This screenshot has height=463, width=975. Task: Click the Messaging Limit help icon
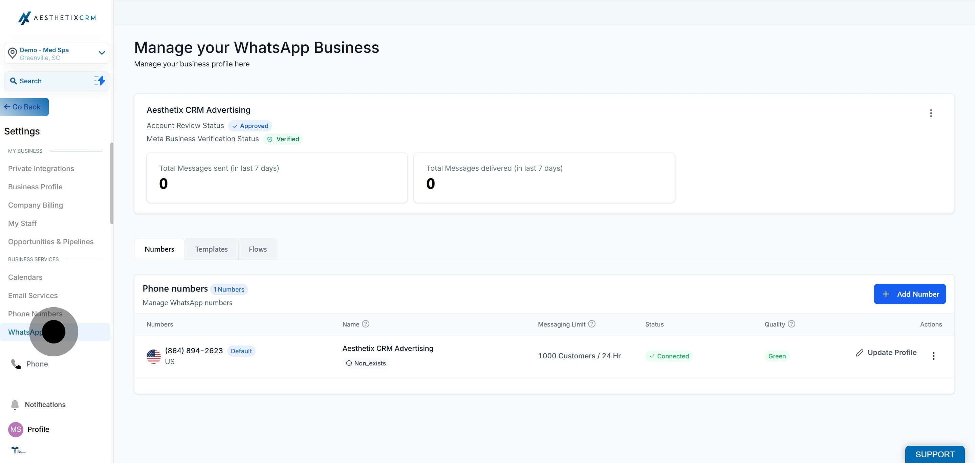pos(592,324)
